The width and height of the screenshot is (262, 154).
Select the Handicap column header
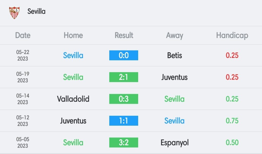click(232, 36)
